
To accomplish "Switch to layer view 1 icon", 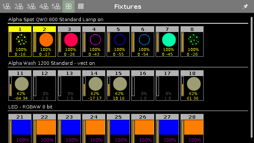I will tap(6, 7).
